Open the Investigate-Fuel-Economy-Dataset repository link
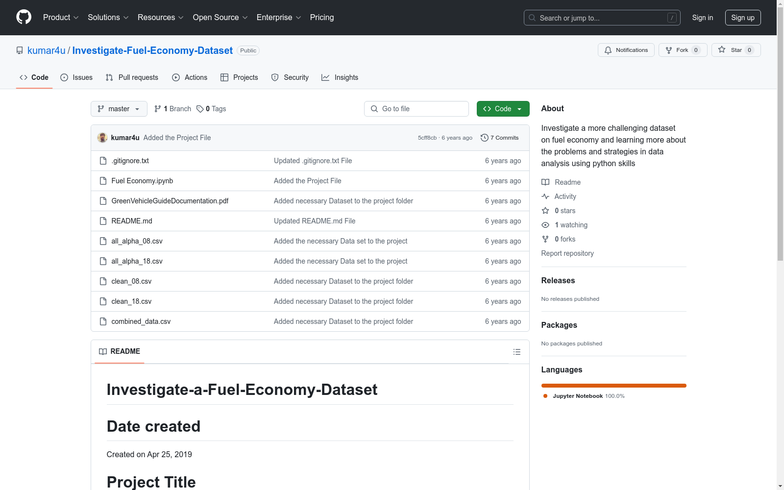Screen dimensions: 784x490 pyautogui.click(x=152, y=50)
